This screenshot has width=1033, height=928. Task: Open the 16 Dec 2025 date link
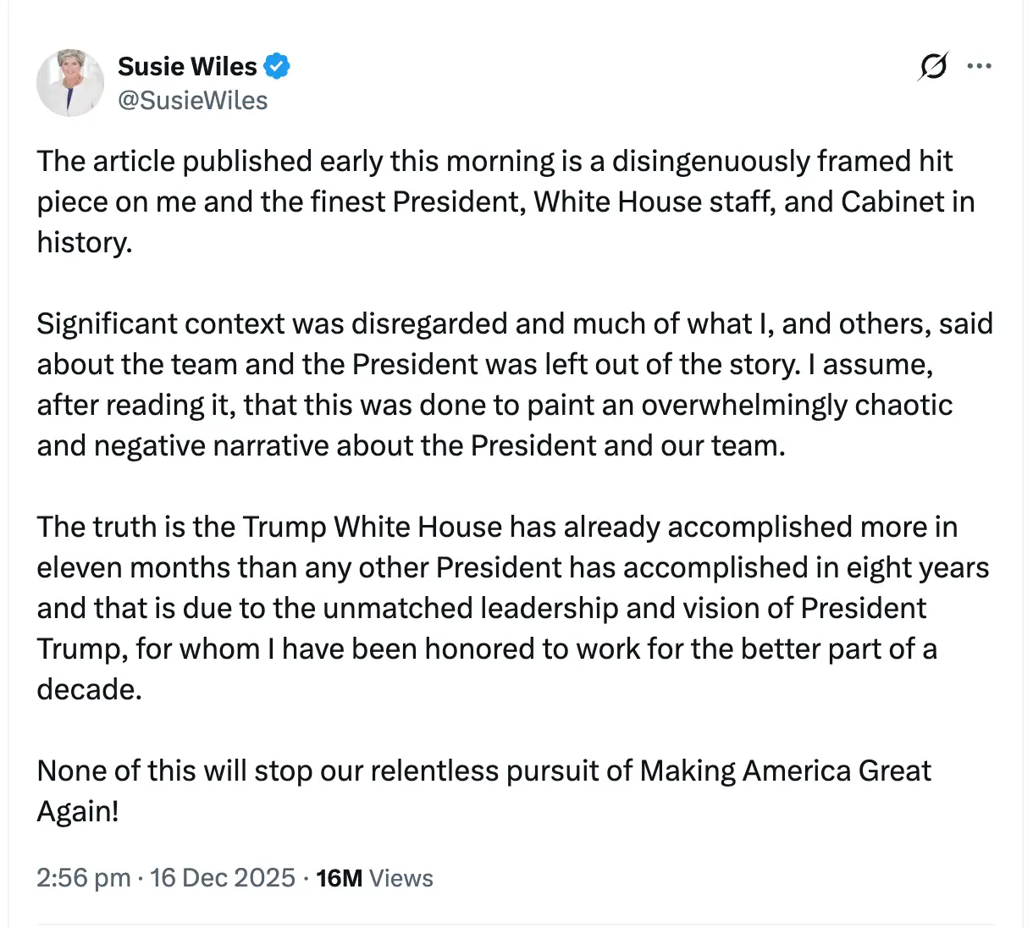point(222,878)
